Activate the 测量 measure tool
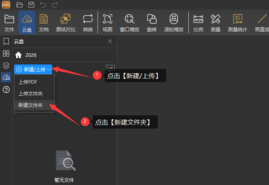This screenshot has width=269, height=185. point(215,22)
